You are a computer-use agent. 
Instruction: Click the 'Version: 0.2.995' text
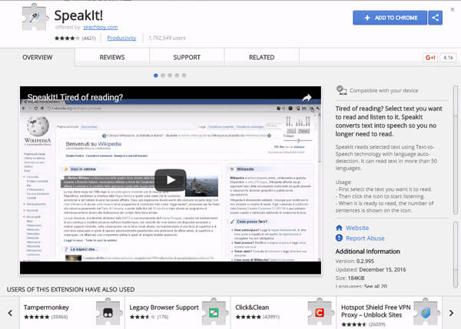[x=355, y=261]
